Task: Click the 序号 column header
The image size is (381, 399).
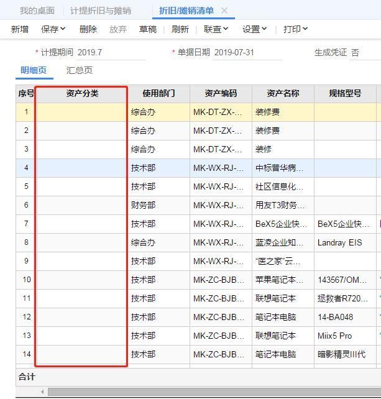Action: click(x=25, y=93)
